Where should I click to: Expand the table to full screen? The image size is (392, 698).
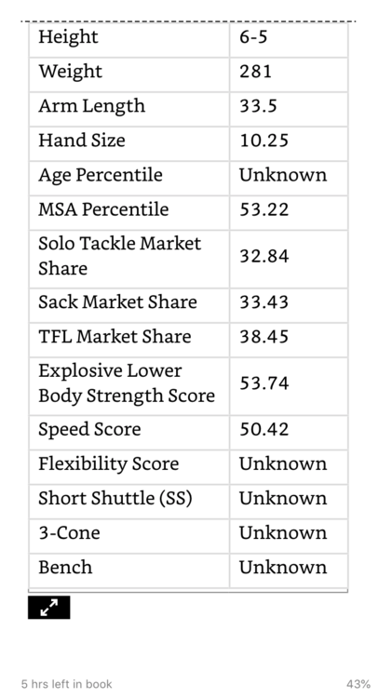coord(49,607)
